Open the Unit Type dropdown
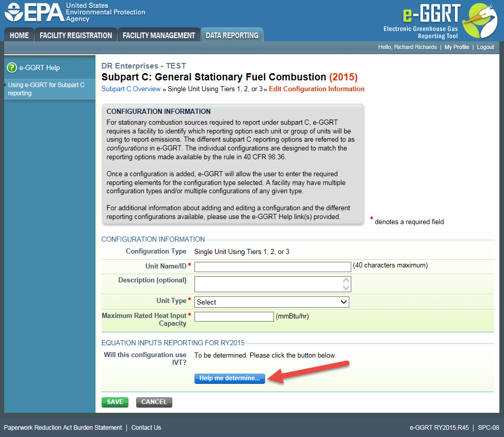504x437 pixels. point(272,302)
